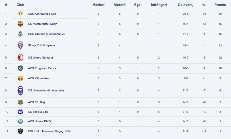Click the CSM Unirea Alba Iulia club crest

(20, 14)
